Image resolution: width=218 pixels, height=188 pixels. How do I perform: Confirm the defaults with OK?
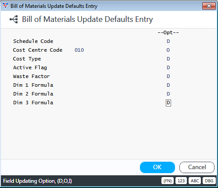click(157, 167)
